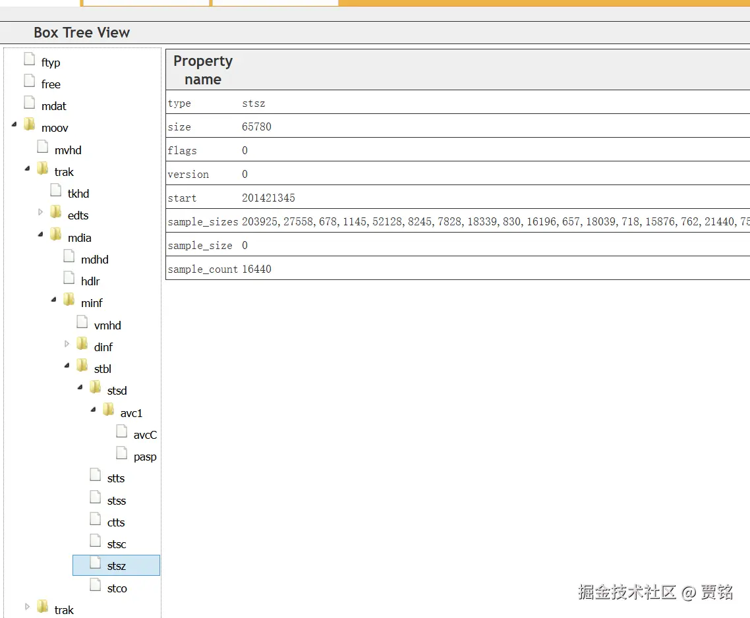Select the mvhd file icon
This screenshot has height=618, width=750.
click(x=43, y=147)
